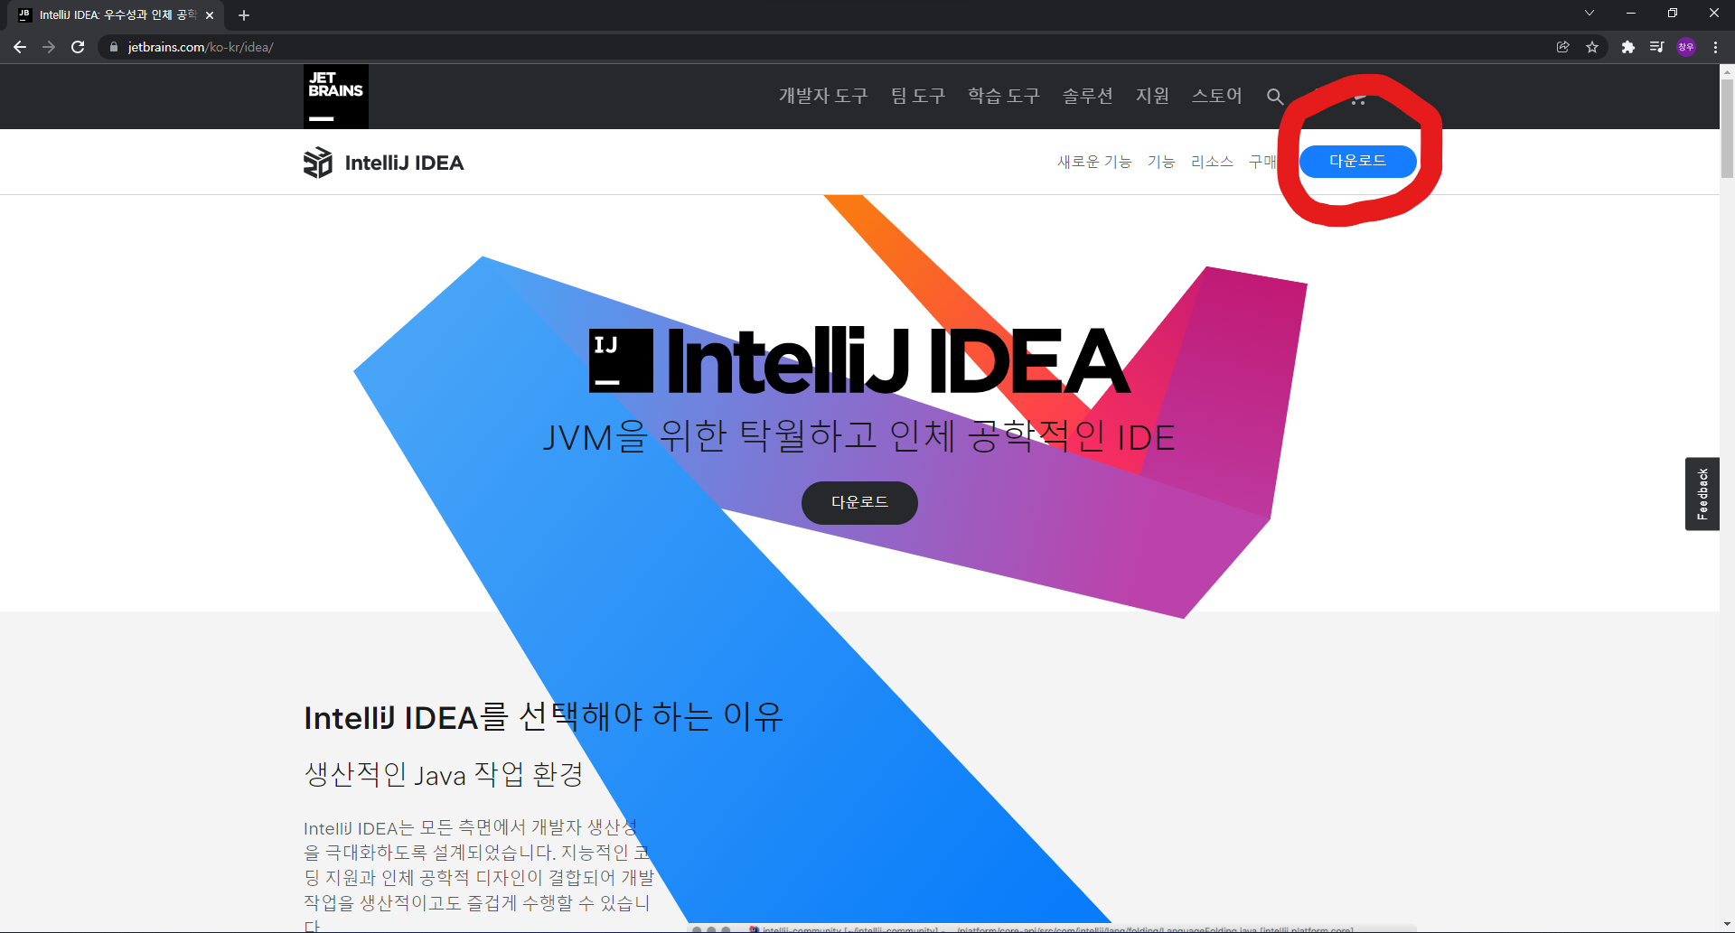This screenshot has width=1735, height=933.
Task: Open the 스토어 menu
Action: [x=1217, y=96]
